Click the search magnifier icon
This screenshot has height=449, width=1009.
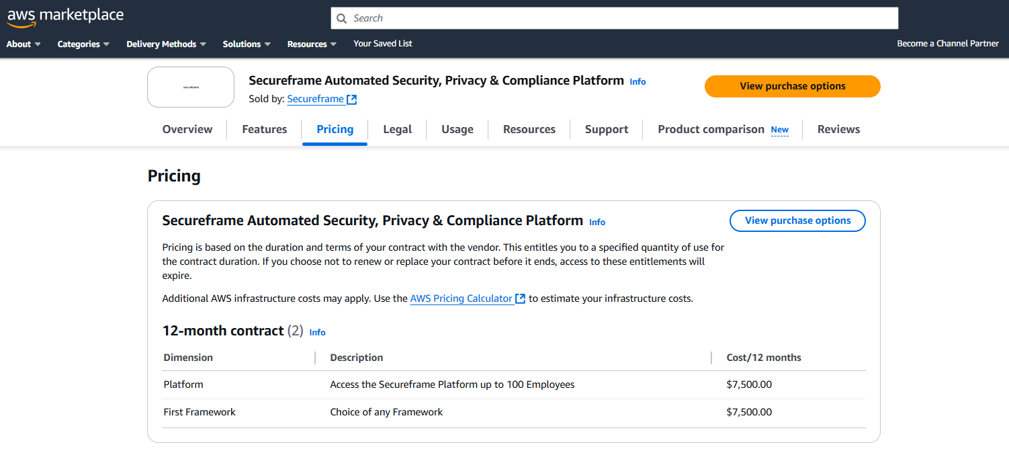coord(342,18)
